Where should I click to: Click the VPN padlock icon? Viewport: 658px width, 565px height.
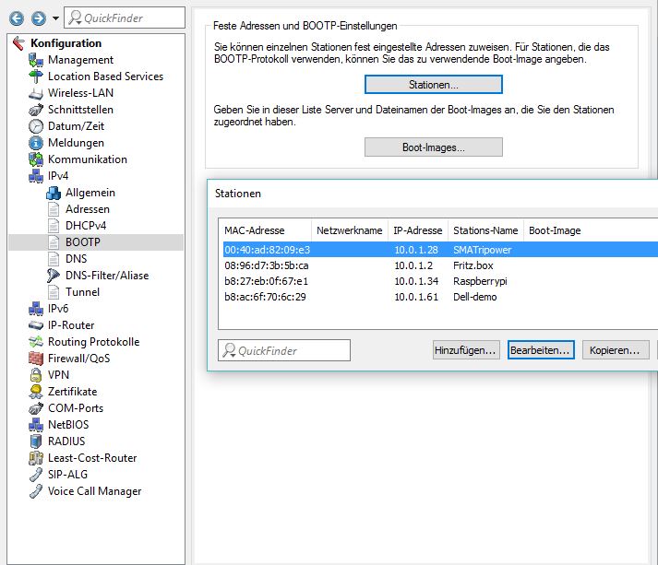point(36,375)
